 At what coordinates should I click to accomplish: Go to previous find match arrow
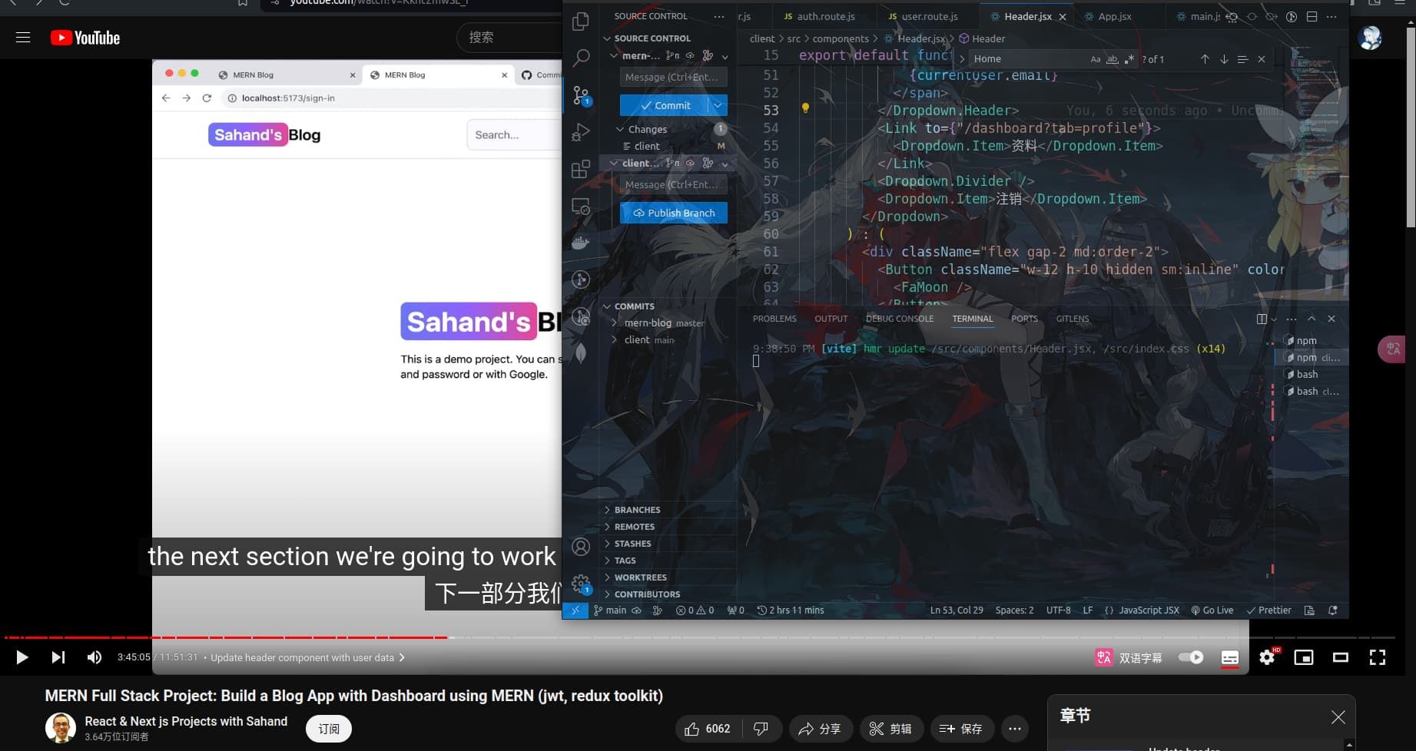[x=1205, y=59]
